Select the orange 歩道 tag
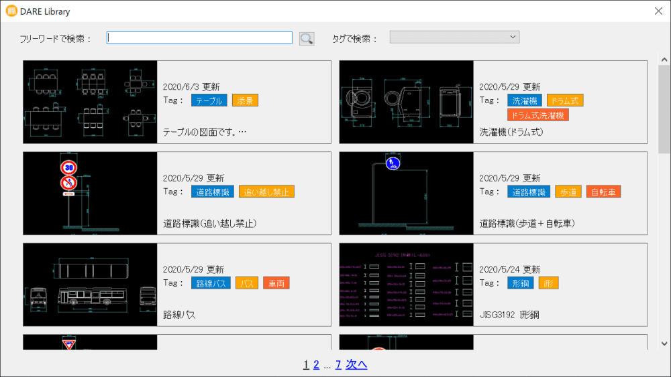Viewport: 671px width, 377px height. [x=568, y=192]
